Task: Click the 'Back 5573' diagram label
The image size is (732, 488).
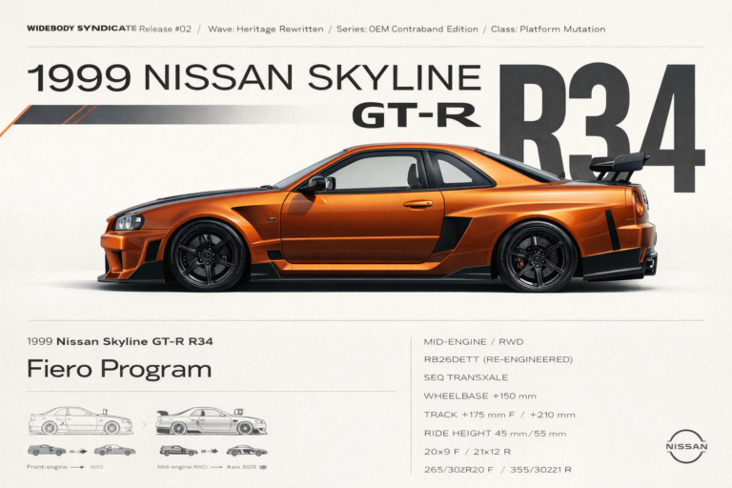Action: [x=242, y=467]
